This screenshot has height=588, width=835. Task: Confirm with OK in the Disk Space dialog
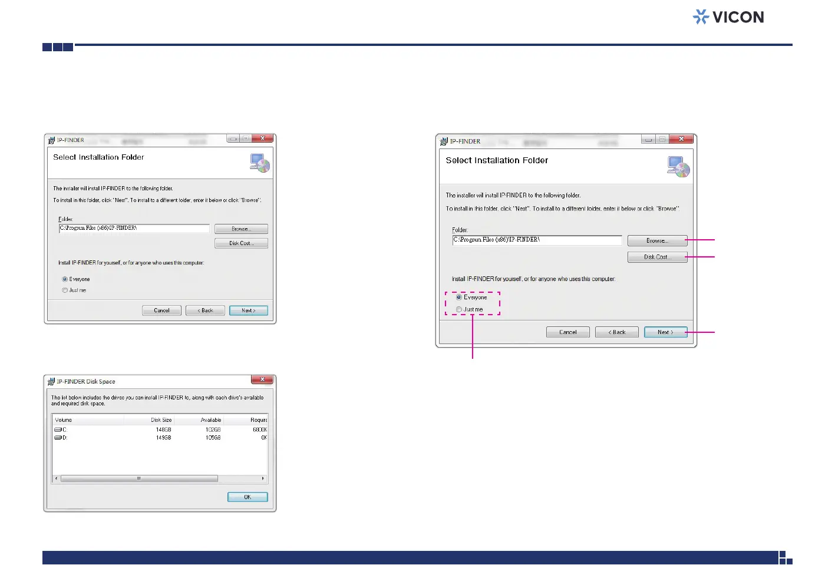click(x=247, y=497)
